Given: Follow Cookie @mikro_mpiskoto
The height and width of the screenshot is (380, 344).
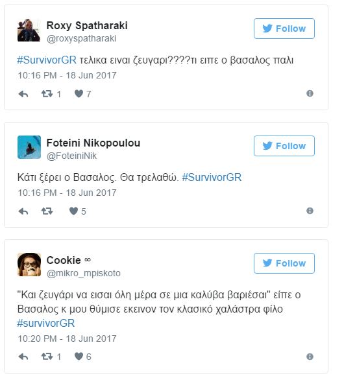Looking at the screenshot, I should click(x=284, y=263).
